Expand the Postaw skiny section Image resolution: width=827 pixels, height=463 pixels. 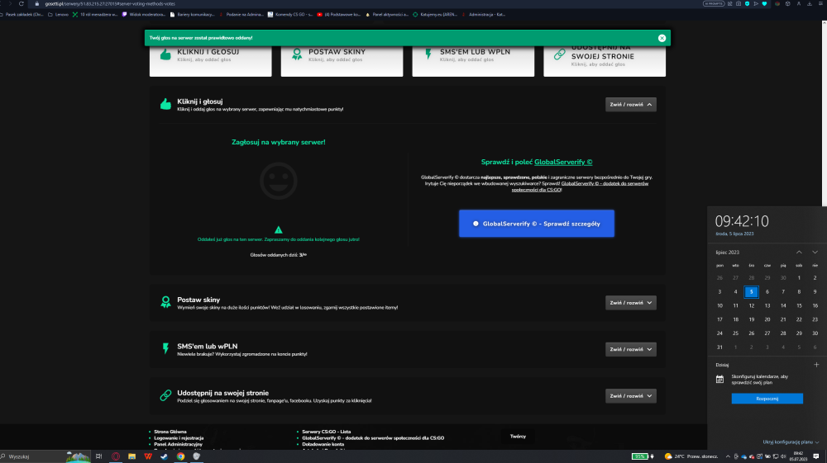pyautogui.click(x=631, y=303)
